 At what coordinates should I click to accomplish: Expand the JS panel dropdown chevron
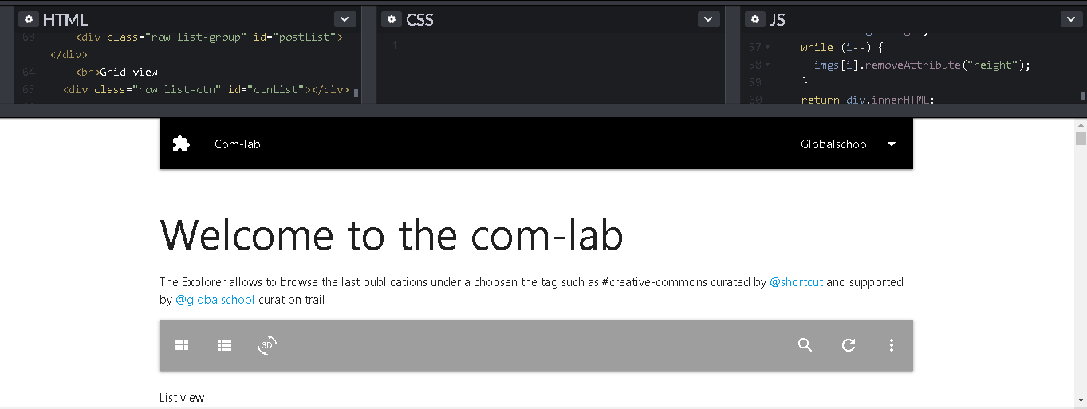tap(1071, 19)
